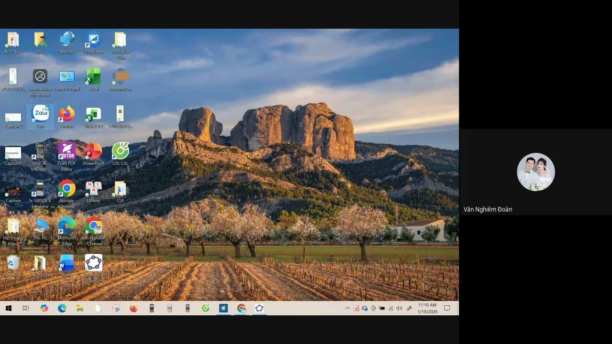Screen dimensions: 612x344
Task: Select the z74141357 image file icon
Action: (13, 80)
